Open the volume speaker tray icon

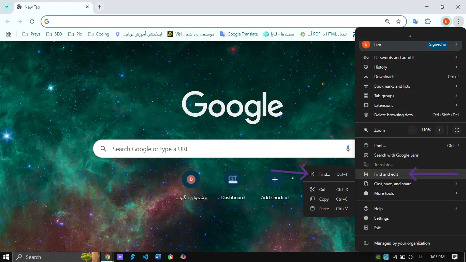click(x=410, y=257)
